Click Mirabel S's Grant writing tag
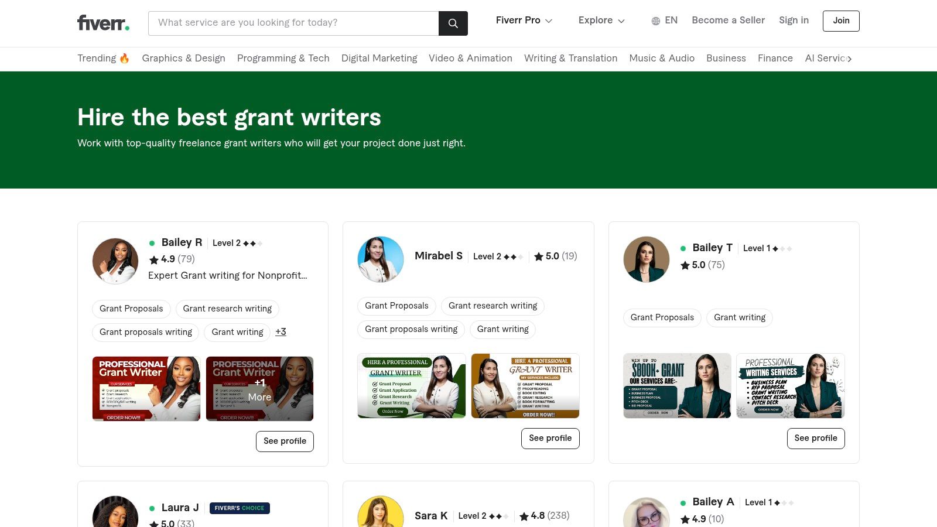 click(x=502, y=329)
